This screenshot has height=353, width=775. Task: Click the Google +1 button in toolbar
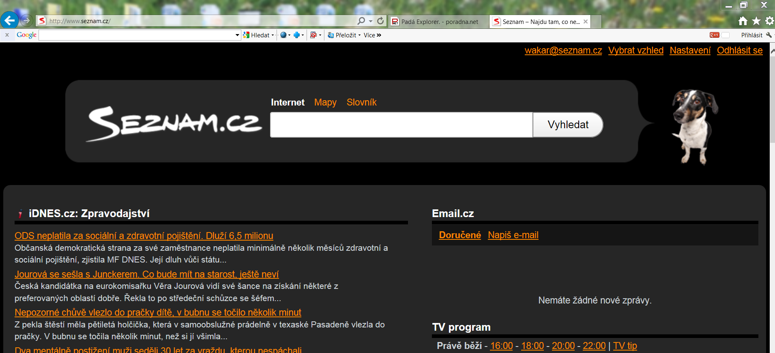[714, 35]
